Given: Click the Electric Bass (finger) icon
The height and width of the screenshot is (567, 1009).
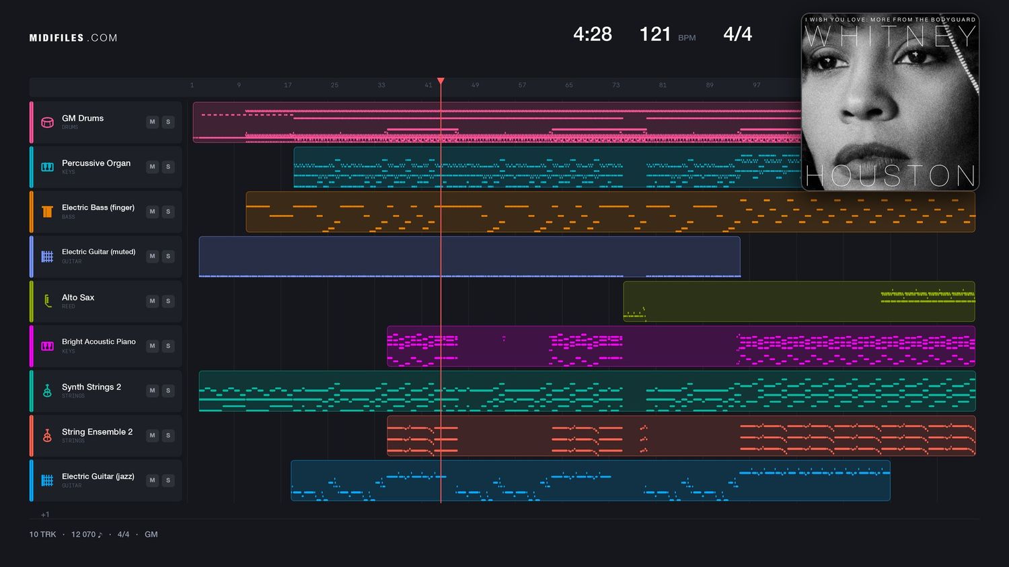Looking at the screenshot, I should pyautogui.click(x=47, y=212).
